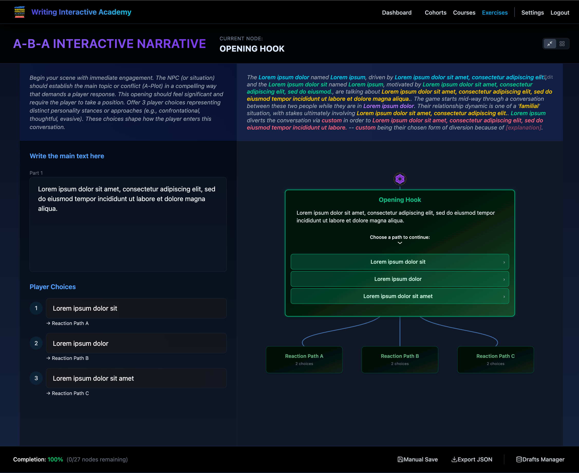Click the Edit link near the colored text
Screen dimensions: 579x473
tap(548, 77)
